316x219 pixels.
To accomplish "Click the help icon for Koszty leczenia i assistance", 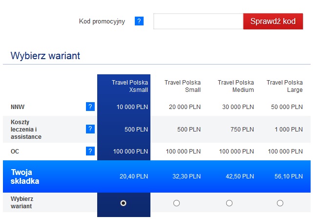I will click(x=90, y=129).
